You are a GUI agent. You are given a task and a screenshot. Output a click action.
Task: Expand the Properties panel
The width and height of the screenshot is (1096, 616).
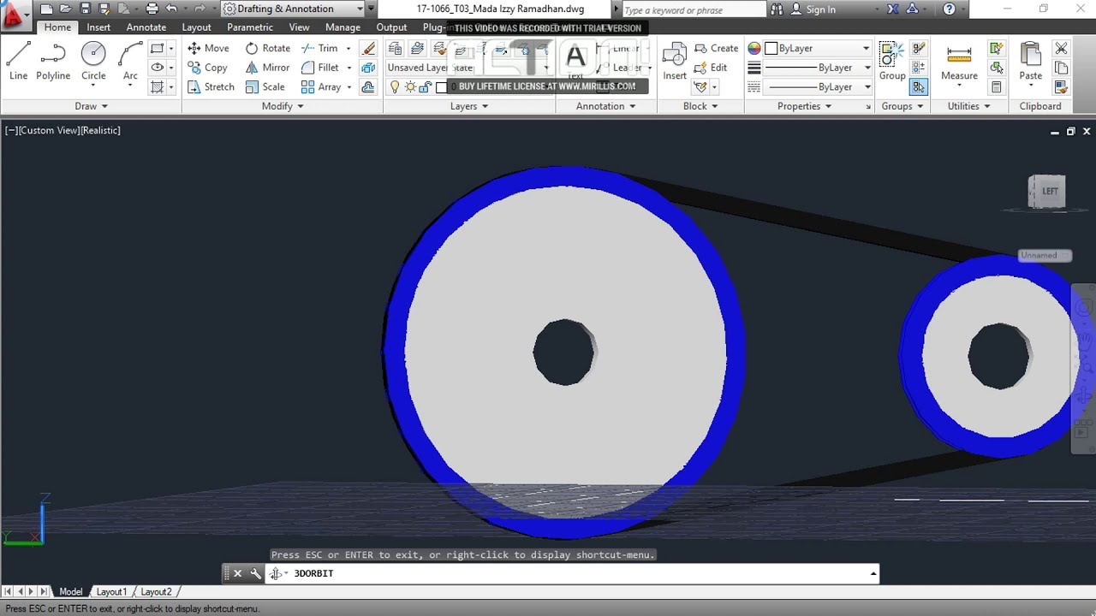(804, 106)
